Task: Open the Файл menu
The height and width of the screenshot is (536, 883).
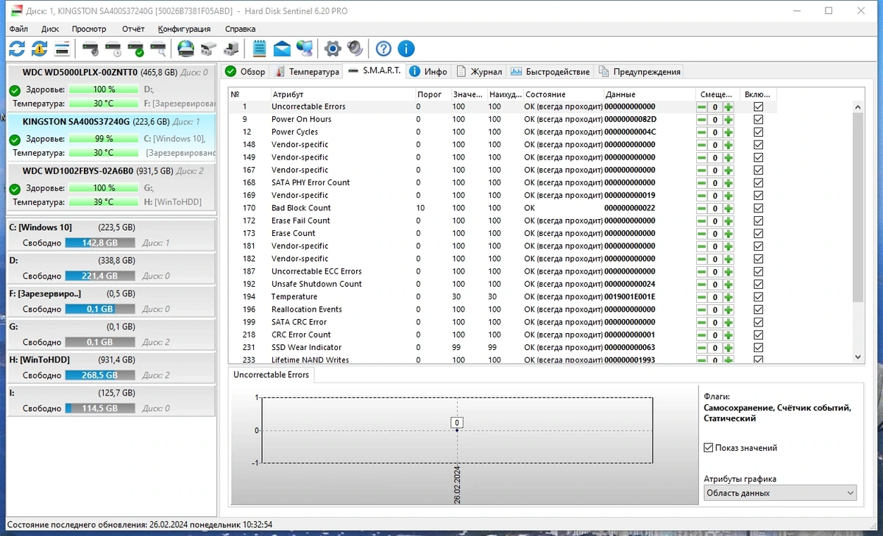Action: 19,29
